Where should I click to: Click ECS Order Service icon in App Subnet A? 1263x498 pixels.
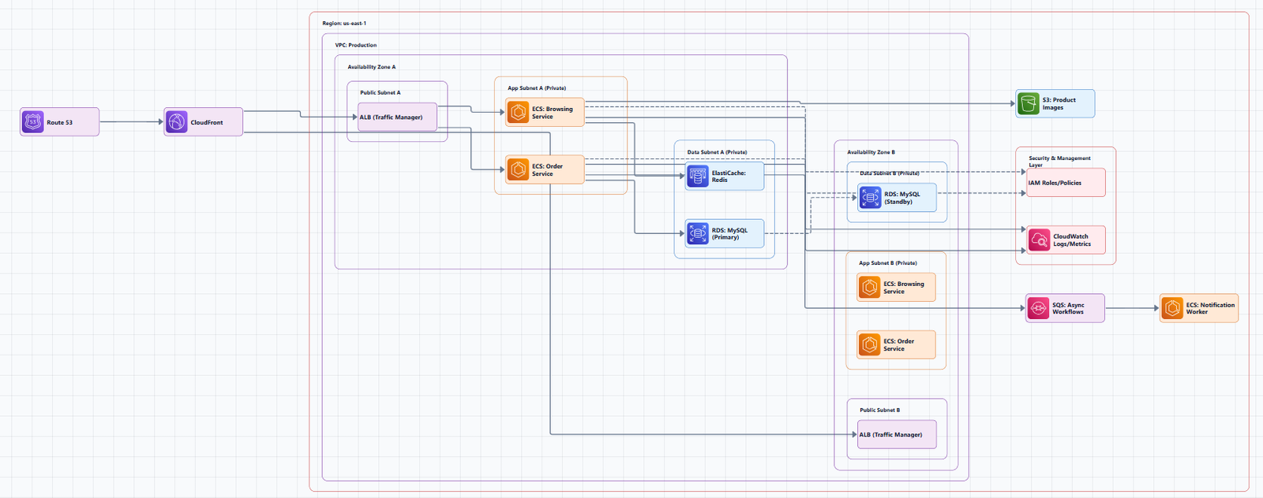pyautogui.click(x=518, y=169)
